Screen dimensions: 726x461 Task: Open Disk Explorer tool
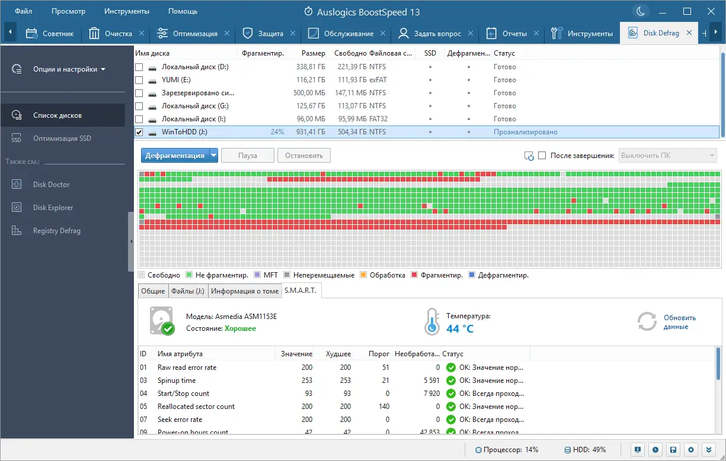click(53, 208)
